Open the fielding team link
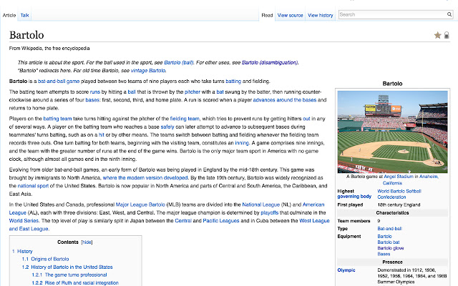This screenshot has width=458, height=286. (185, 119)
